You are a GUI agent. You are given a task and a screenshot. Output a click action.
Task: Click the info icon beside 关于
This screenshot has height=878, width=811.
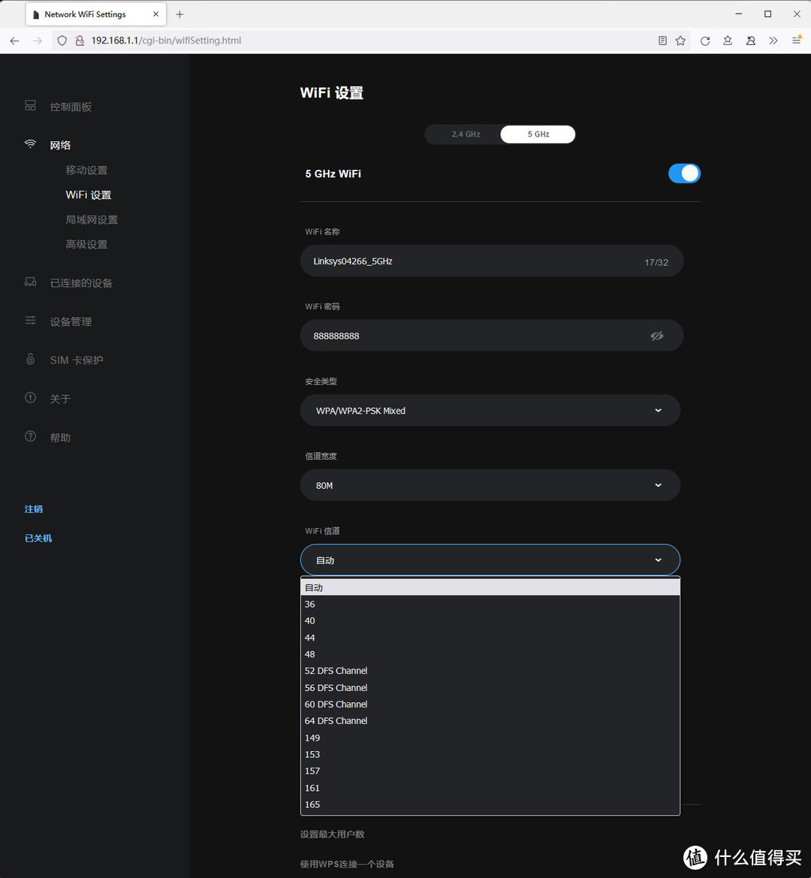pyautogui.click(x=30, y=398)
